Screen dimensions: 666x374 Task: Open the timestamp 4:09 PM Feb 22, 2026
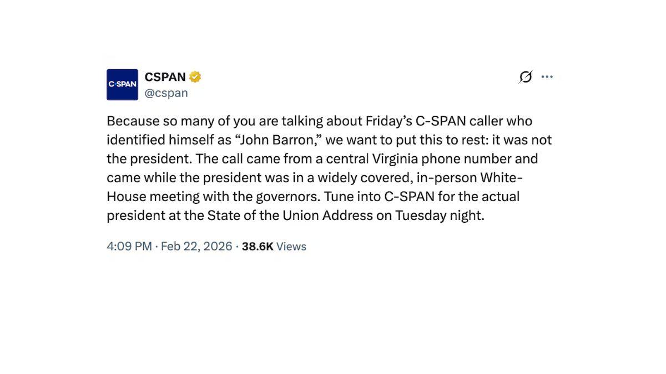pyautogui.click(x=169, y=246)
